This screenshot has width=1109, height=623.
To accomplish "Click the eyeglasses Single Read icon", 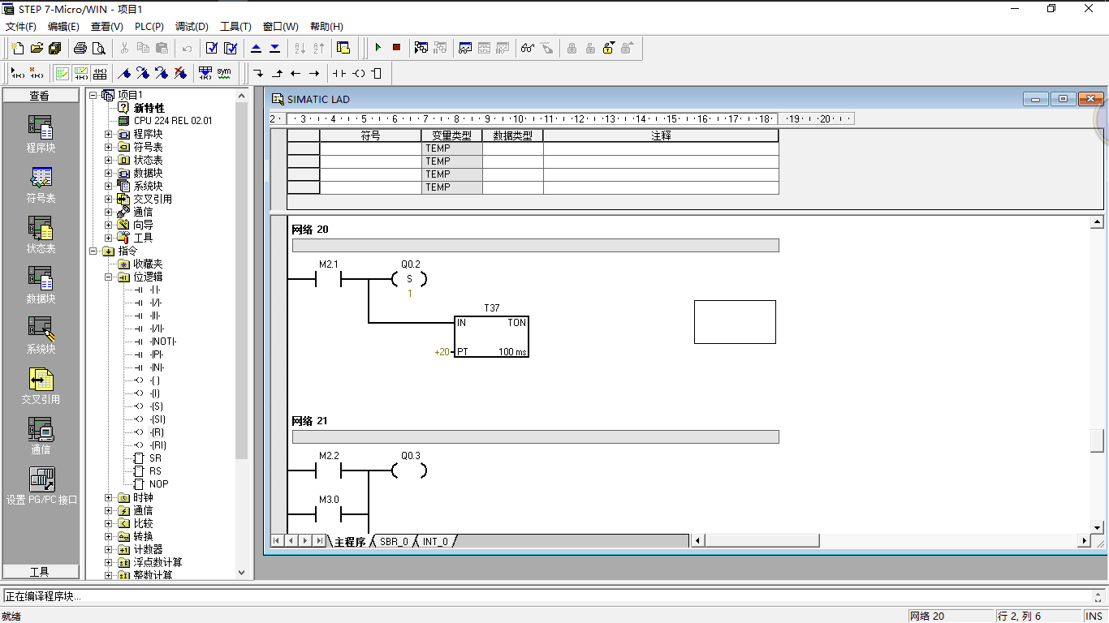I will click(x=528, y=48).
